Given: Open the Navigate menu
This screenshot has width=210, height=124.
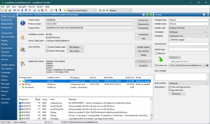Looking at the screenshot, I should click(x=22, y=6).
